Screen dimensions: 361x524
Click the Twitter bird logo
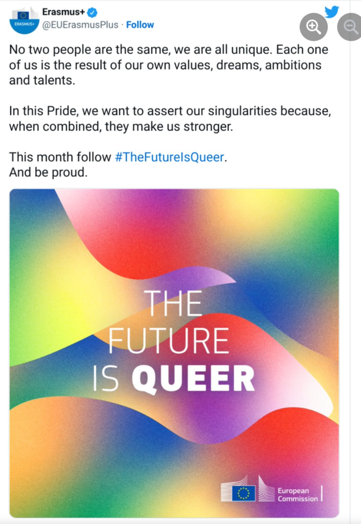[332, 11]
